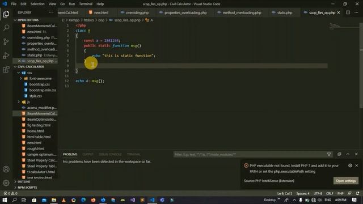This screenshot has width=363, height=204.
Task: Open the Help menu
Action: point(100,4)
